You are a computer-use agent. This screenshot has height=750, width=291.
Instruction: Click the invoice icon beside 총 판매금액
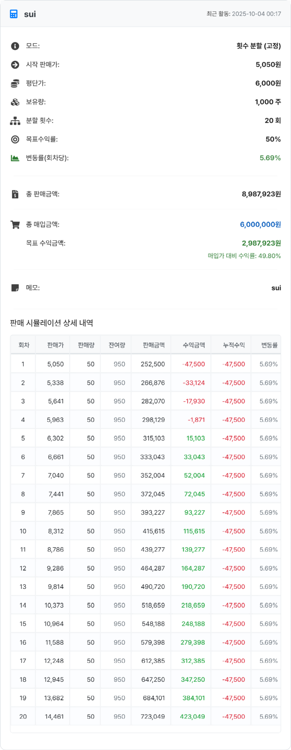click(15, 194)
